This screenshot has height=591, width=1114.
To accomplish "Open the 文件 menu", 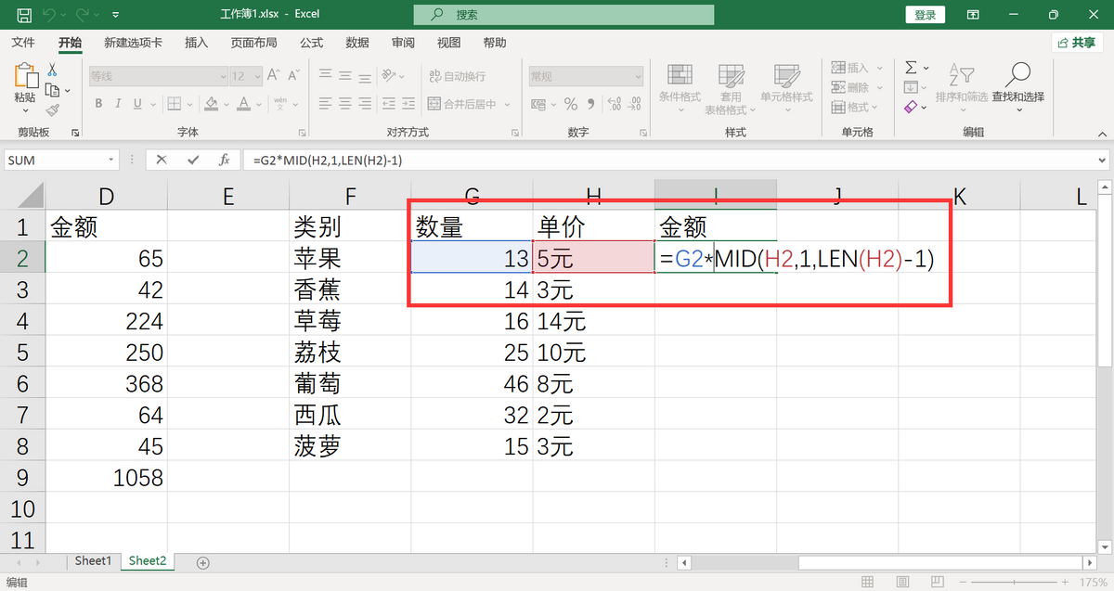I will 23,43.
